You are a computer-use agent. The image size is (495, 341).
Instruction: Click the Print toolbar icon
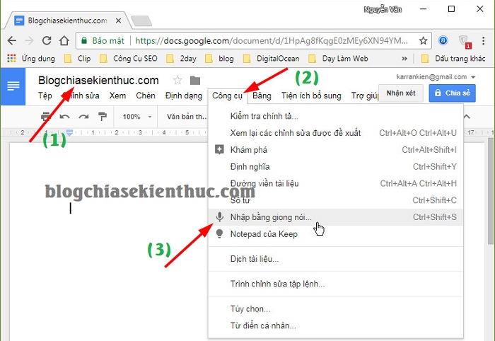tap(46, 117)
